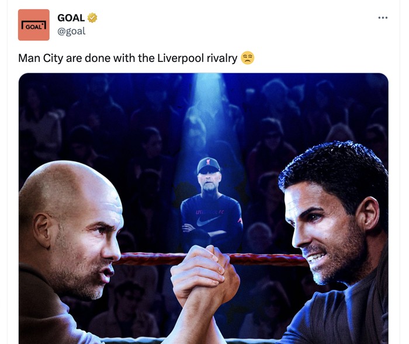
Task: Click the dark-haired man's face in the image
Action: (324, 235)
